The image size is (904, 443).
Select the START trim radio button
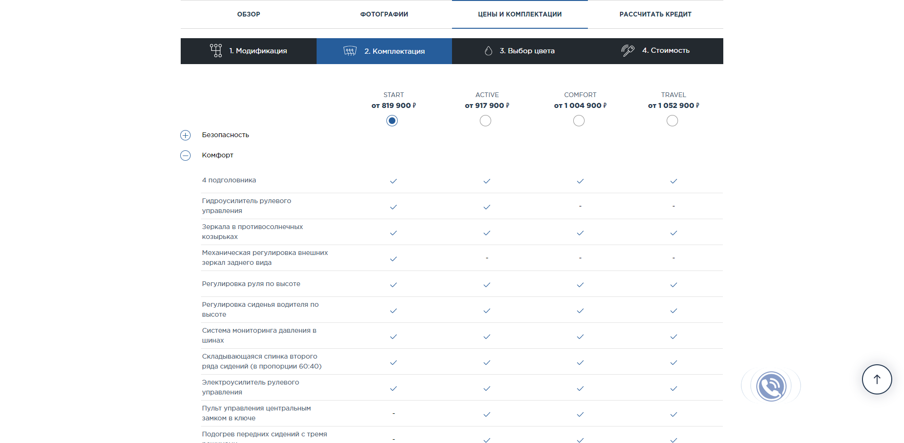(392, 121)
